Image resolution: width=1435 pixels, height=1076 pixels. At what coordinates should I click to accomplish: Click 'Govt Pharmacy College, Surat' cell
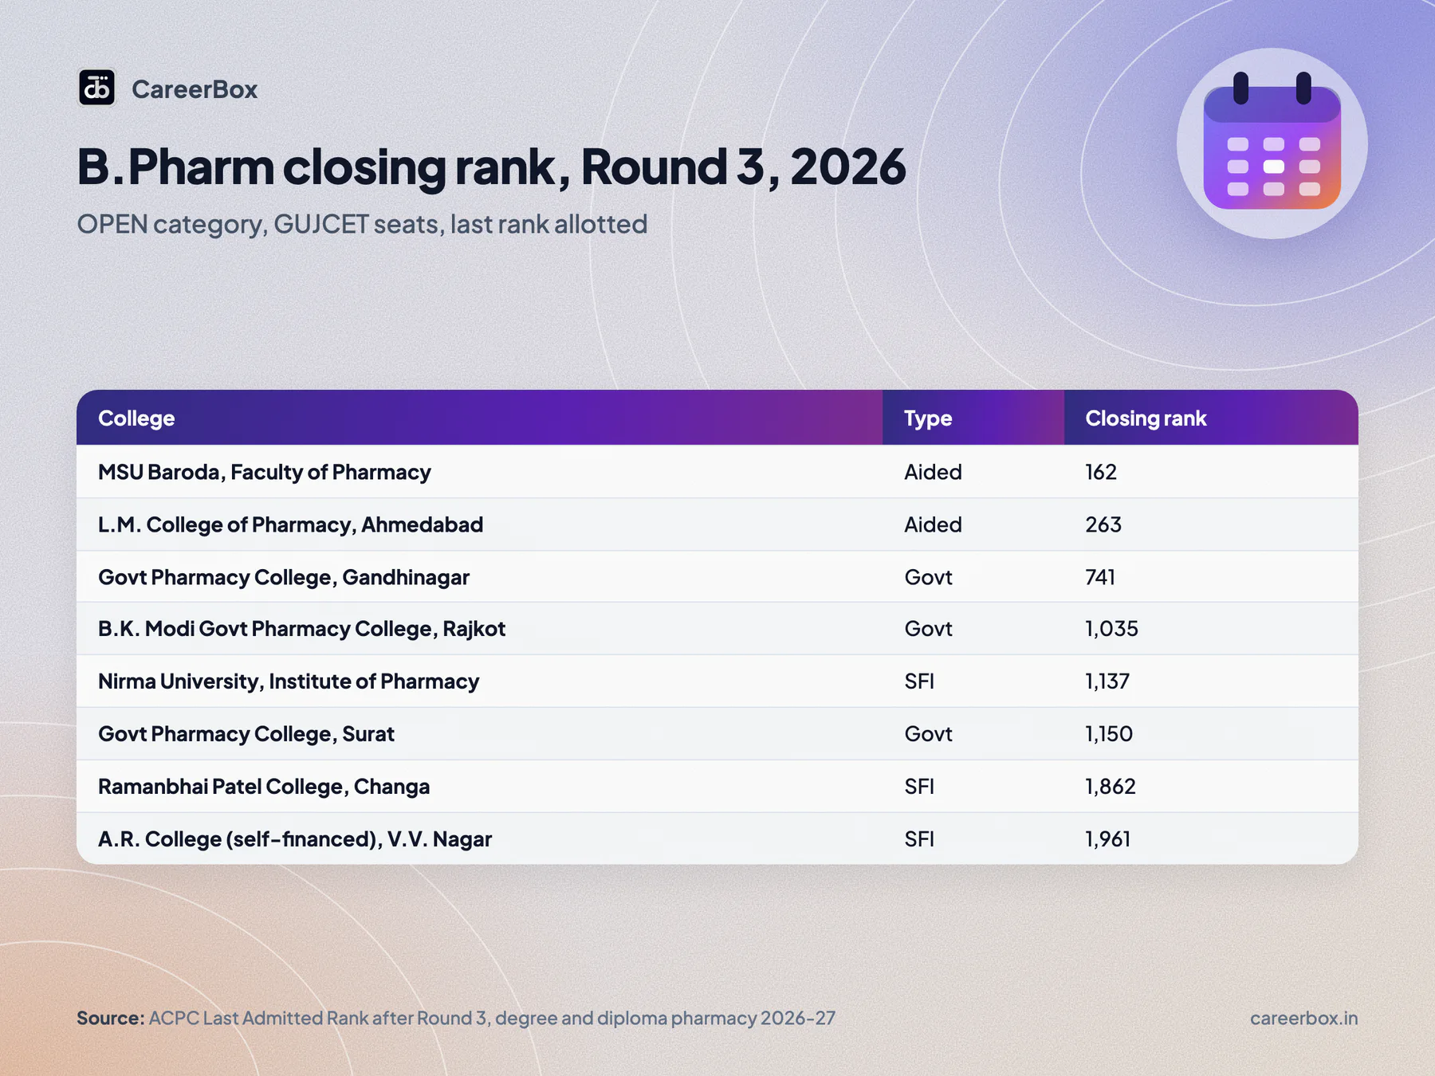point(246,734)
